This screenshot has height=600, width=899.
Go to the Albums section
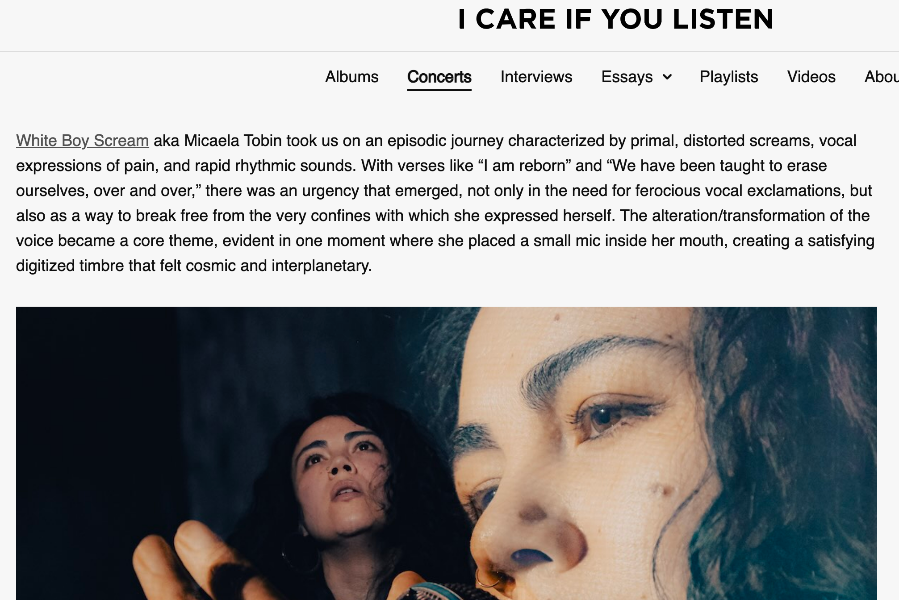pos(351,77)
